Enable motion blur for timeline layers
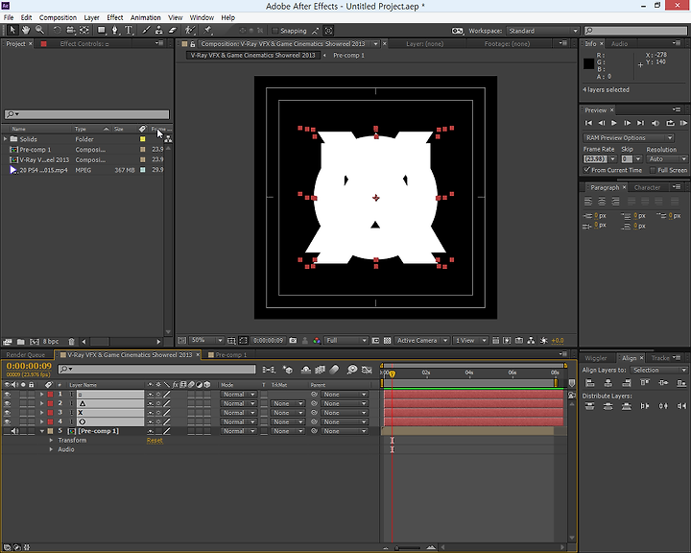Image resolution: width=691 pixels, height=553 pixels. coord(335,370)
